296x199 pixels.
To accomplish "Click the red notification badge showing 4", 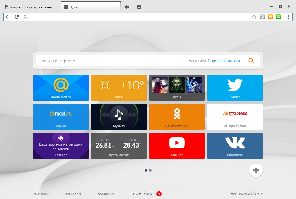I will pyautogui.click(x=159, y=194).
